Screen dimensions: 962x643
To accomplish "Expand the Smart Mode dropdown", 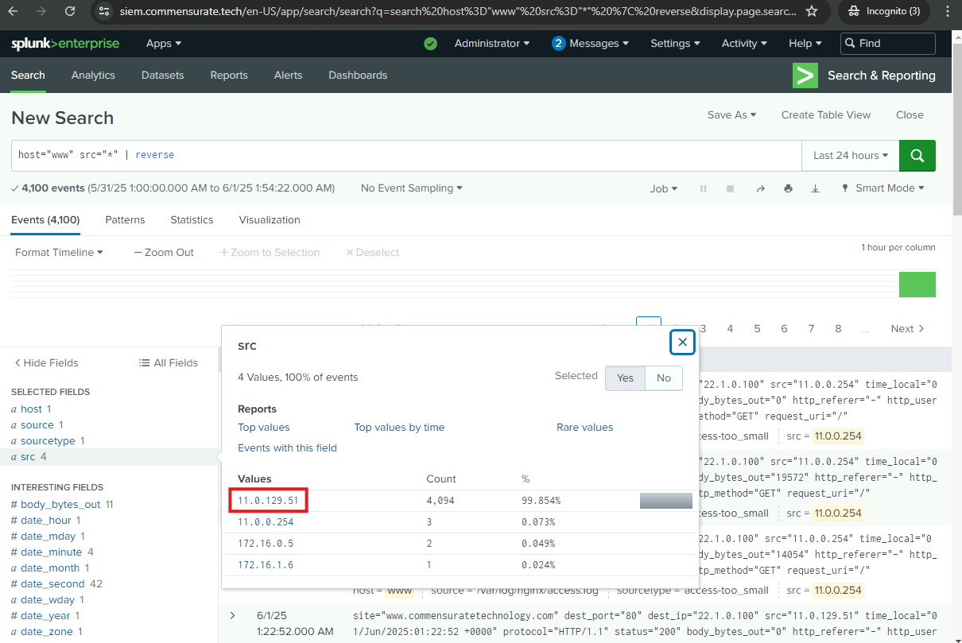I will click(882, 188).
